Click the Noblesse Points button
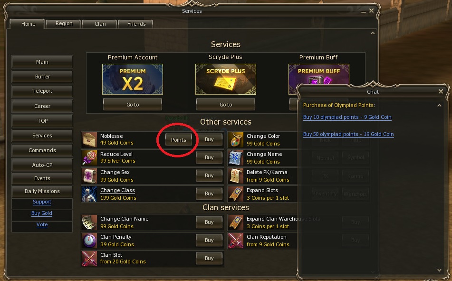The height and width of the screenshot is (281, 452). (x=178, y=140)
